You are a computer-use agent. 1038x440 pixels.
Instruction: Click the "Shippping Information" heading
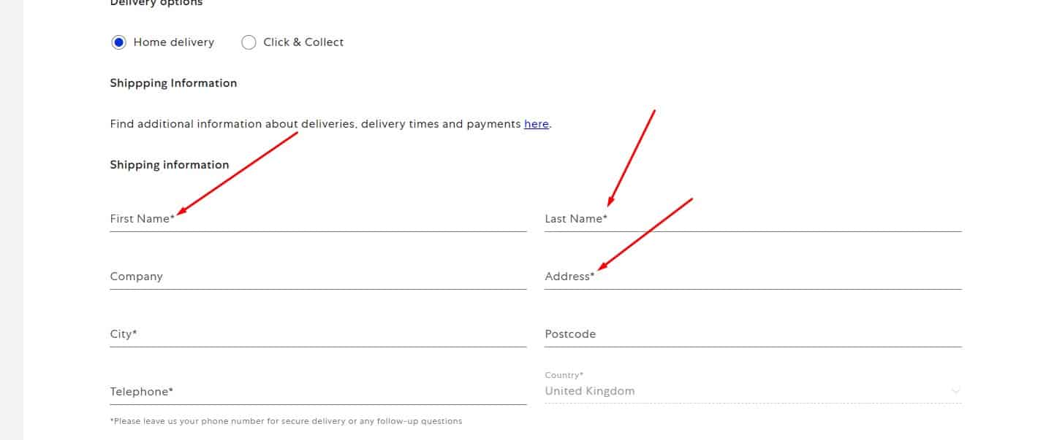pyautogui.click(x=173, y=83)
